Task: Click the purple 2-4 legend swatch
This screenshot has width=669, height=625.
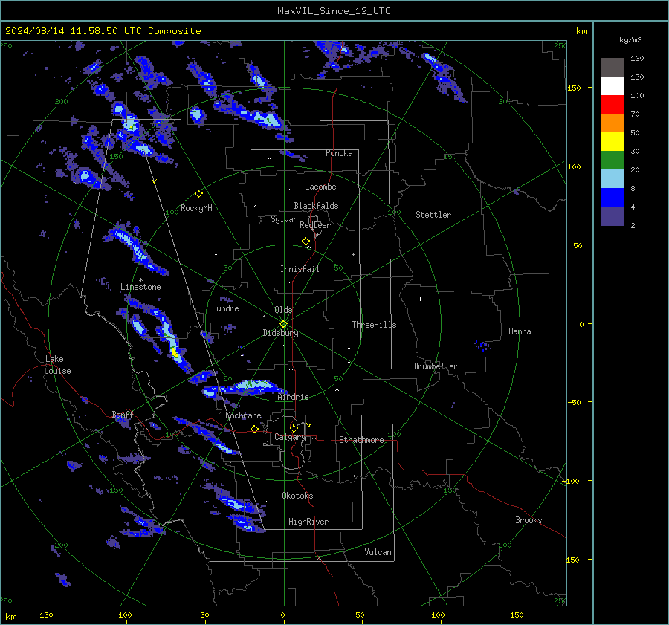Action: pos(613,216)
